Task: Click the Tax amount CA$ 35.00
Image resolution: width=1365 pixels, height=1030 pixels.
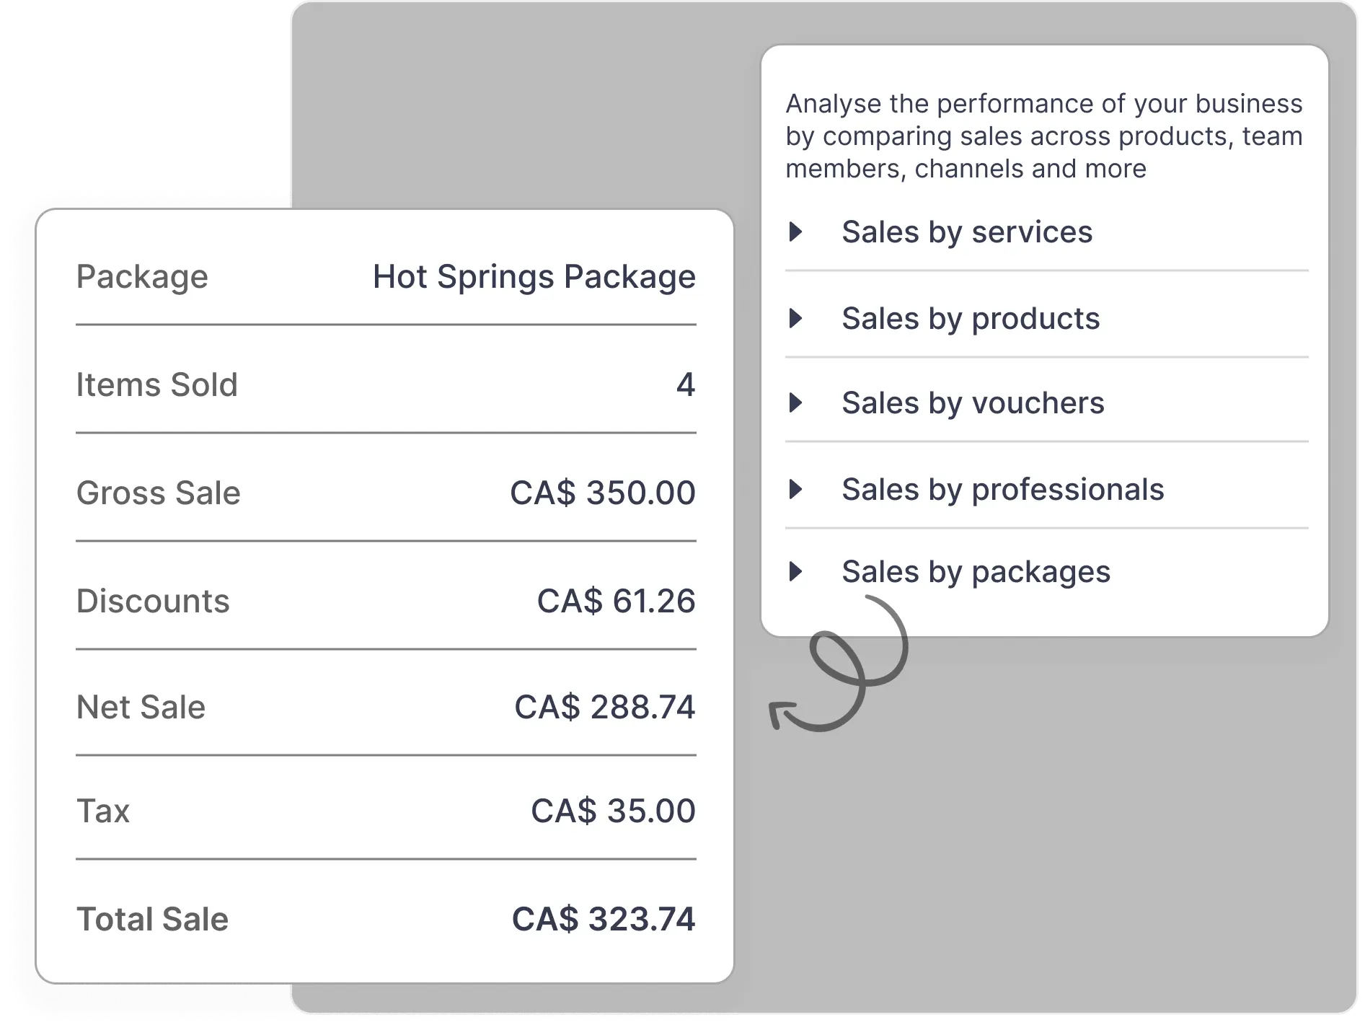Action: [x=614, y=811]
